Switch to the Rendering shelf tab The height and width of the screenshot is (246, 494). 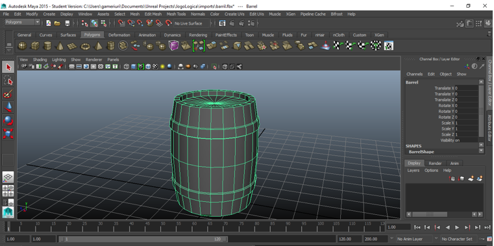(x=198, y=35)
